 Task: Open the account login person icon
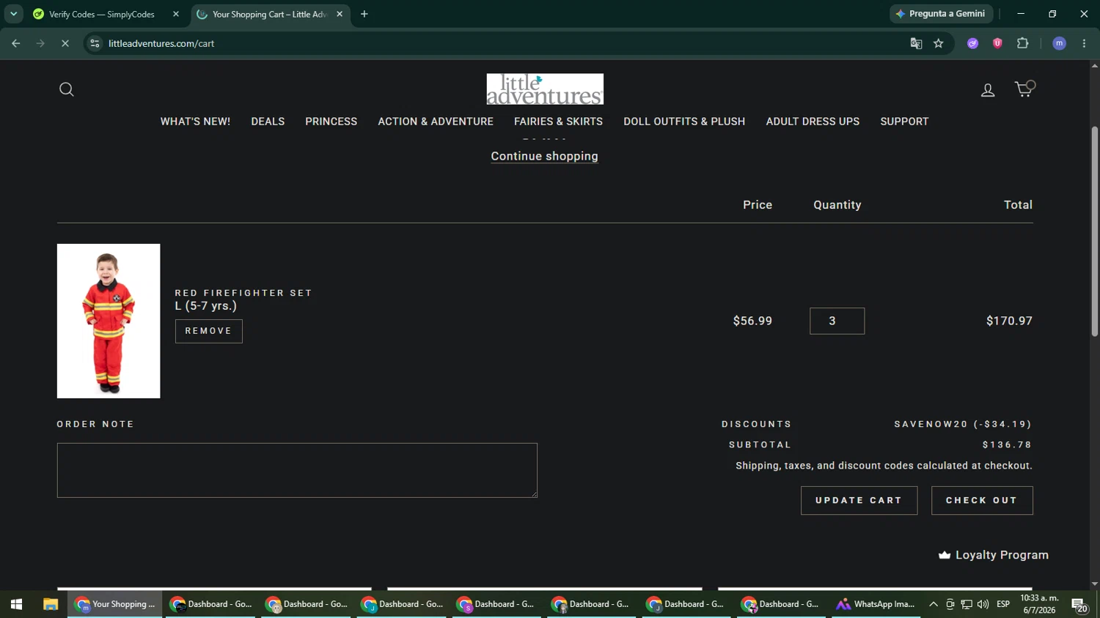tap(988, 90)
